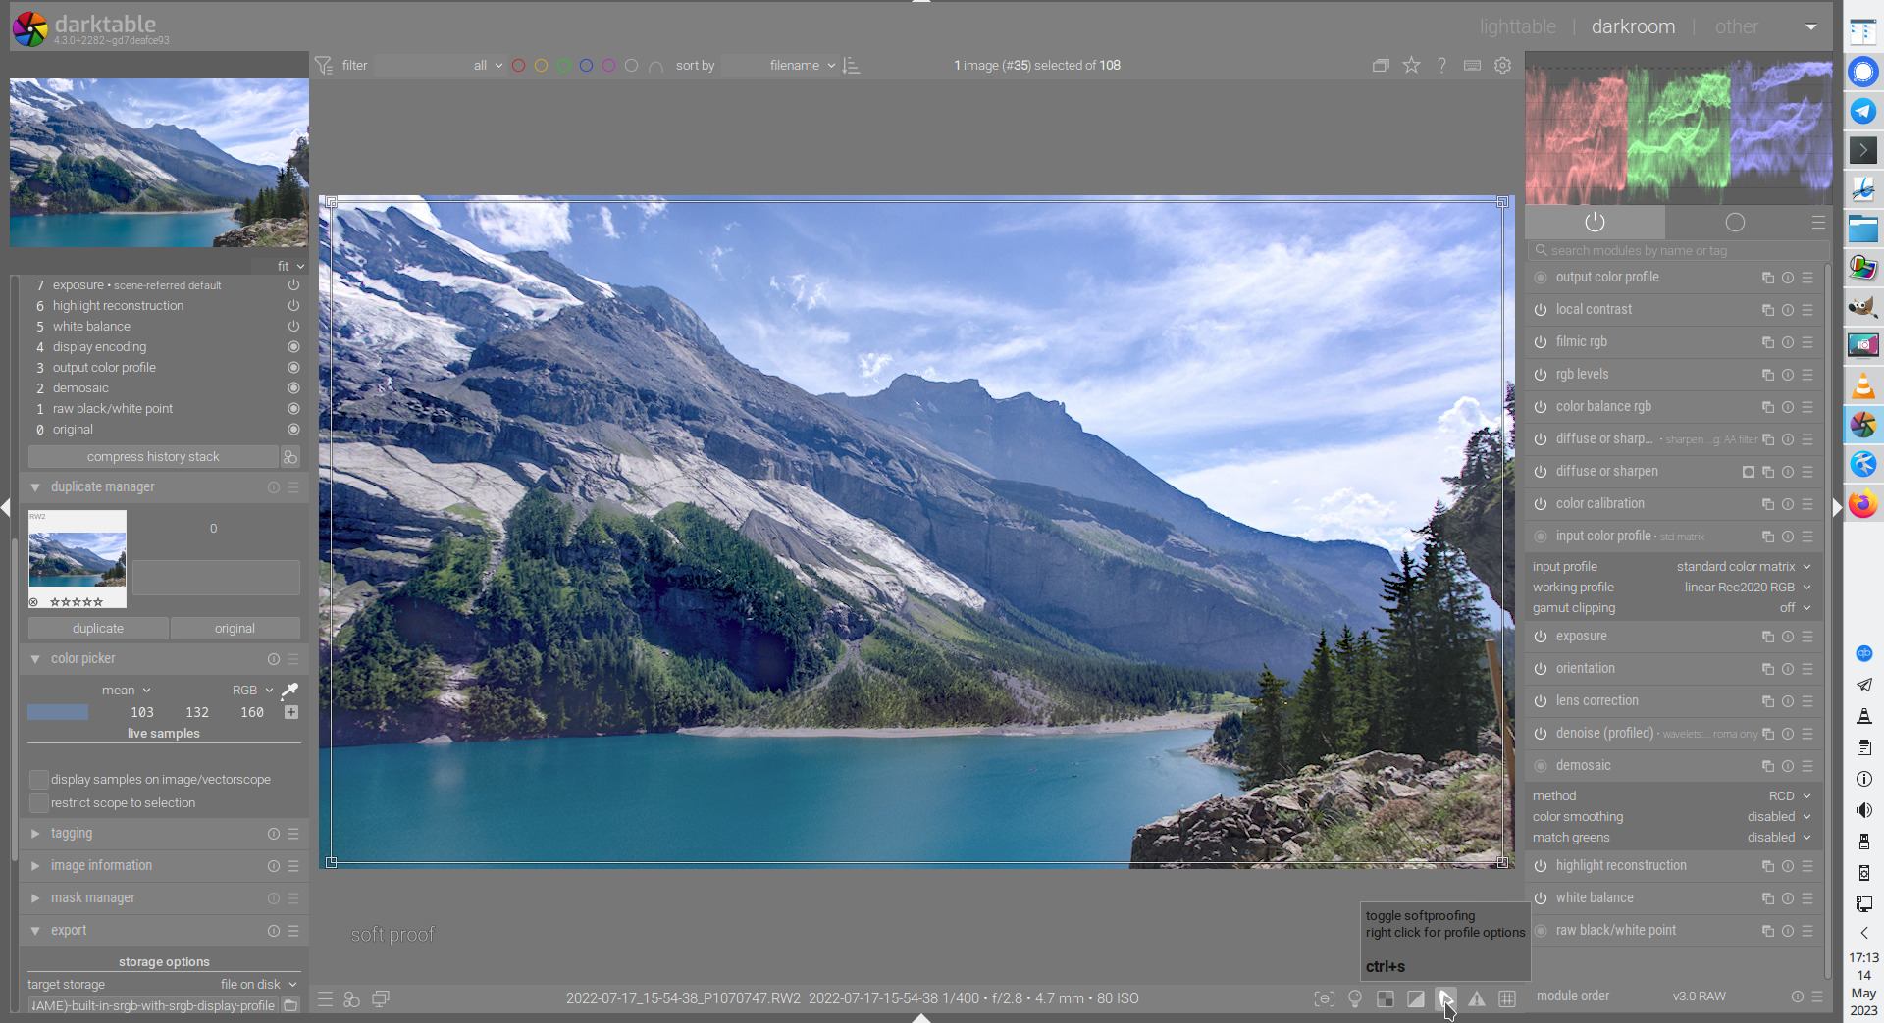Toggle gamut check warning triangle icon
Screen dimensions: 1884x1023
[x=1477, y=998]
